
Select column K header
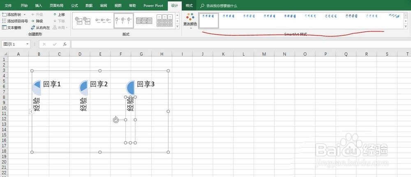[223, 54]
